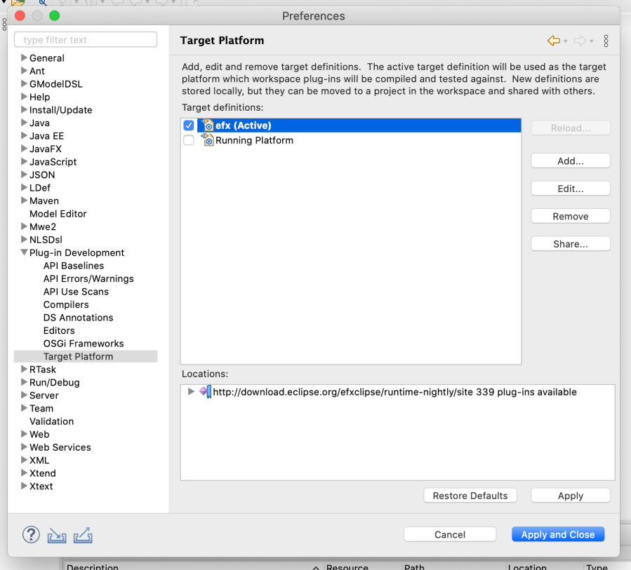
Task: Open the OSGi Frameworks preference page
Action: (x=83, y=344)
